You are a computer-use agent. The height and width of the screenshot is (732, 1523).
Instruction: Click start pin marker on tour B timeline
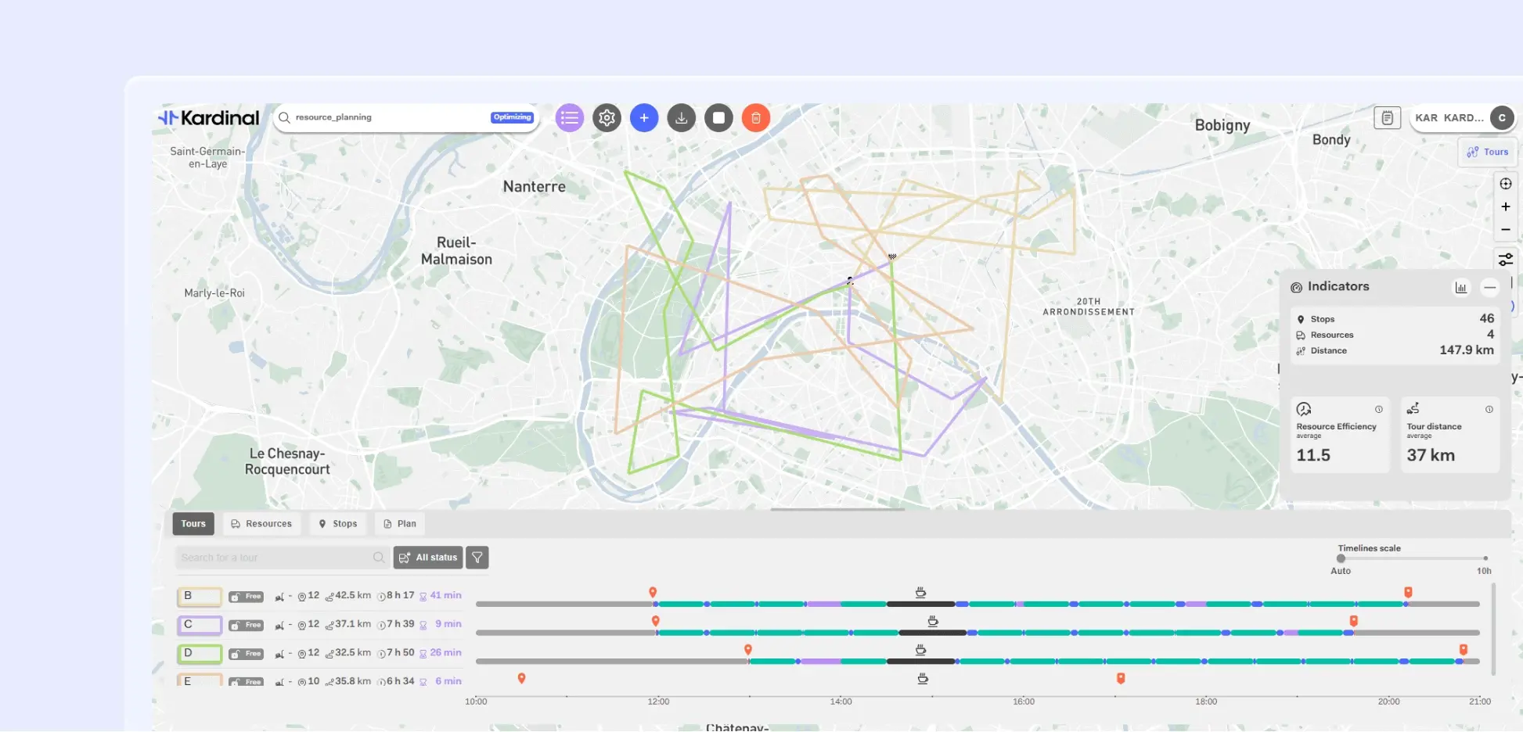(653, 592)
